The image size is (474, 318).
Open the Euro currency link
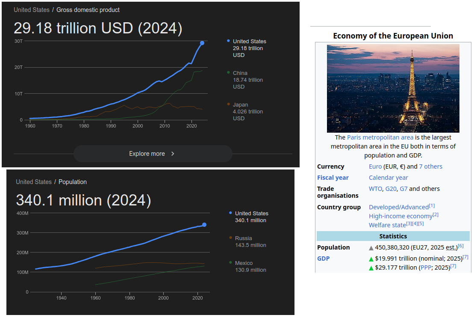tap(375, 166)
